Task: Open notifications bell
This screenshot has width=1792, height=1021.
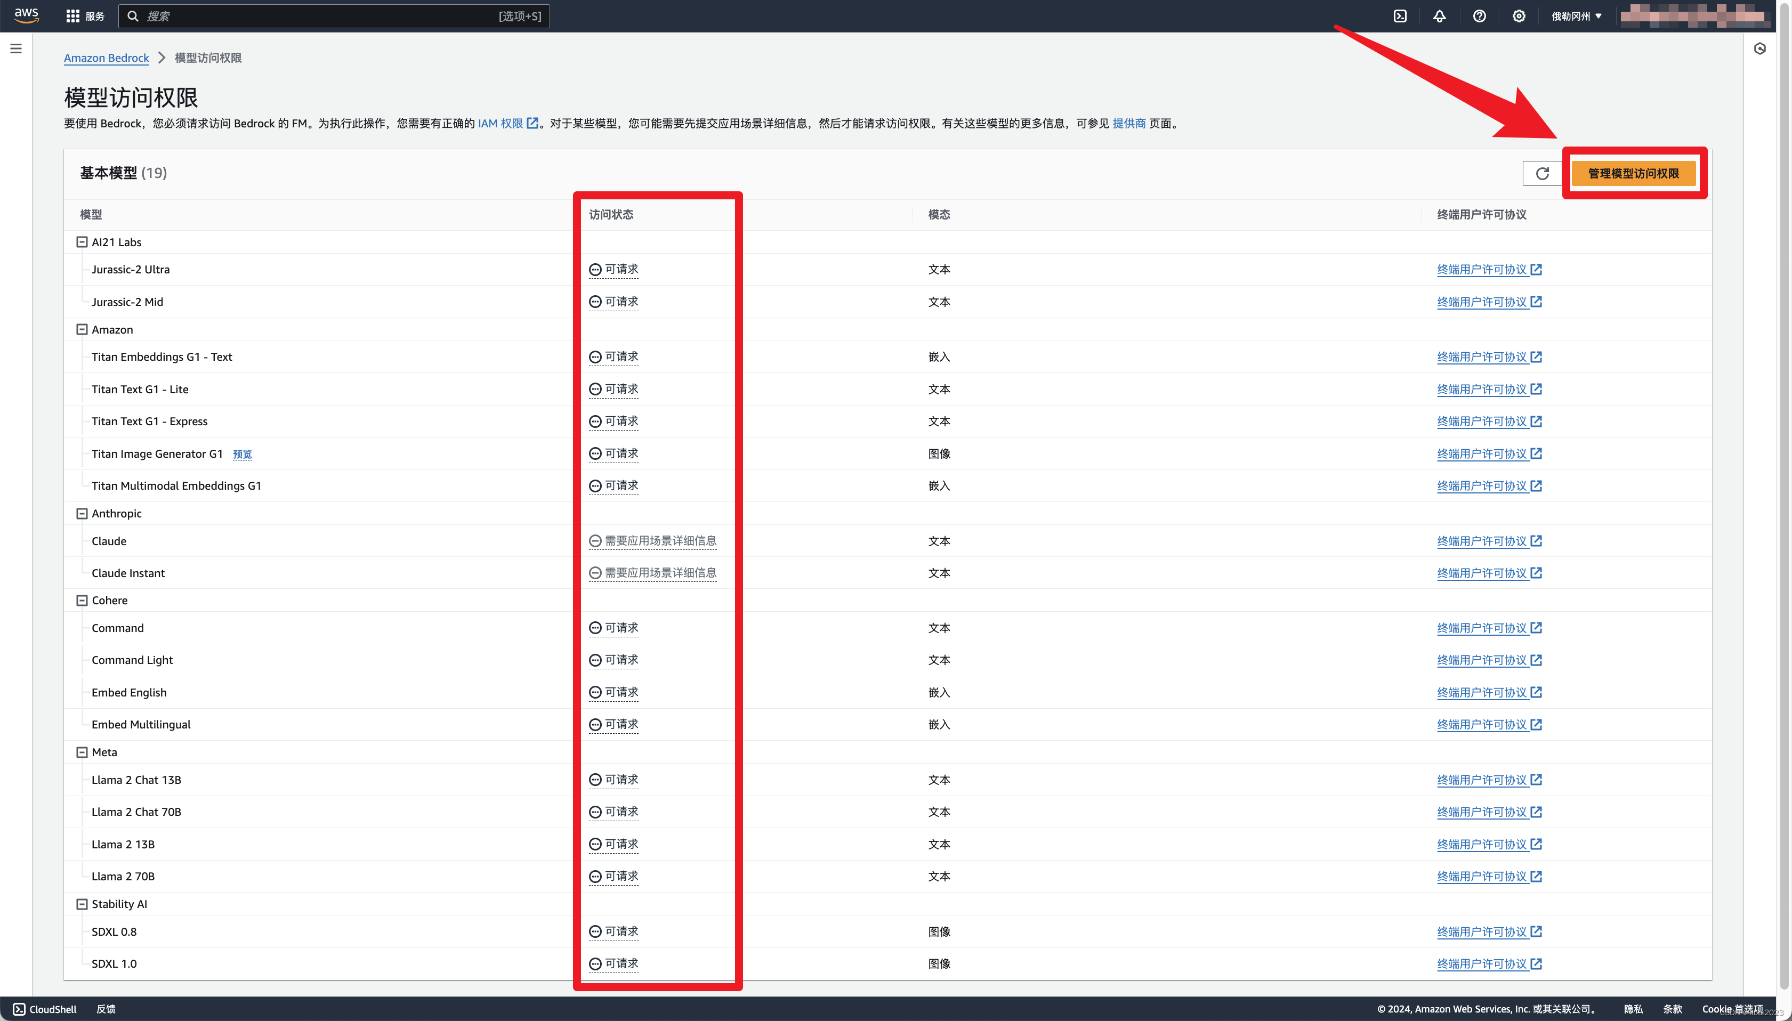Action: (1439, 15)
